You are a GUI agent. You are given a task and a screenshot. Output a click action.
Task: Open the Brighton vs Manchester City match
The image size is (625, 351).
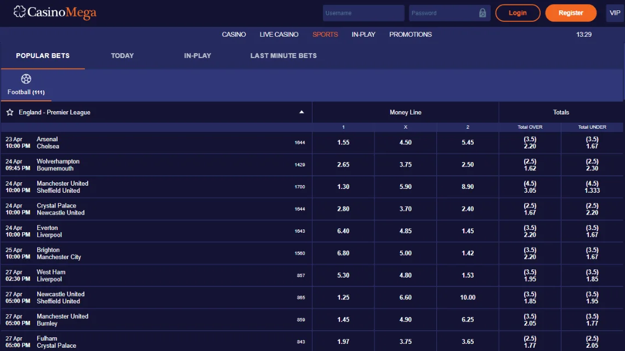[x=59, y=253]
